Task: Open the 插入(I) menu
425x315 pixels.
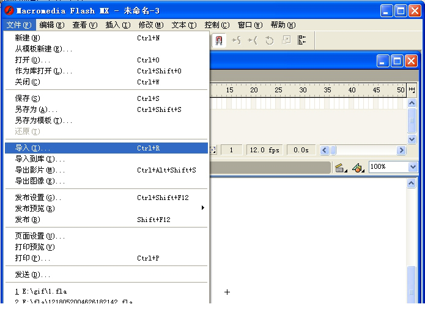Action: click(x=118, y=25)
